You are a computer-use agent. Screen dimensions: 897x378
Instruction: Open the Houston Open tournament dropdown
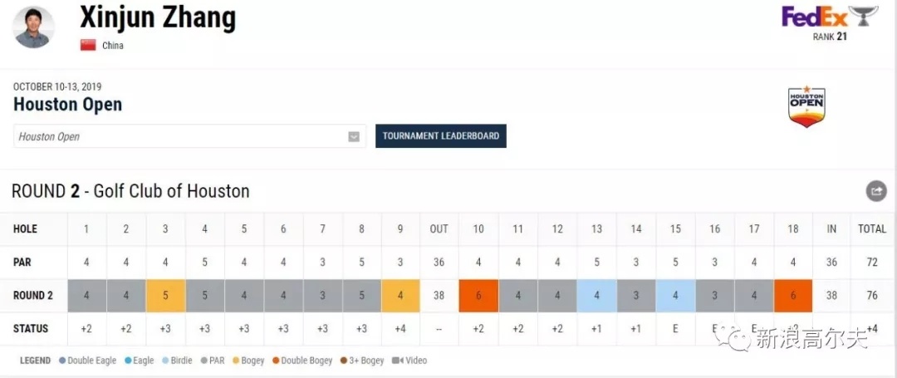click(189, 136)
